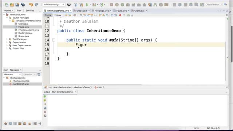Image resolution: width=233 pixels, height=131 pixels.
Task: Click the main breadcrumb in editor footer
Action: coord(99,87)
